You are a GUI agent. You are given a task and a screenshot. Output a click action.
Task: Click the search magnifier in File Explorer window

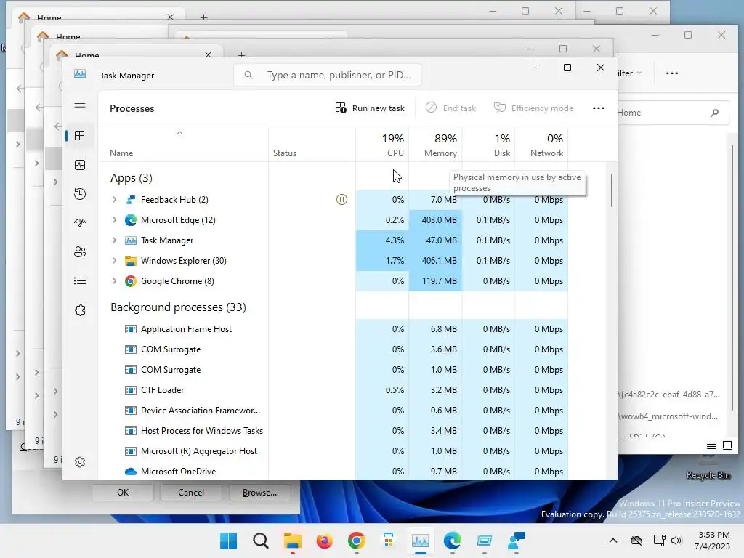coord(714,113)
